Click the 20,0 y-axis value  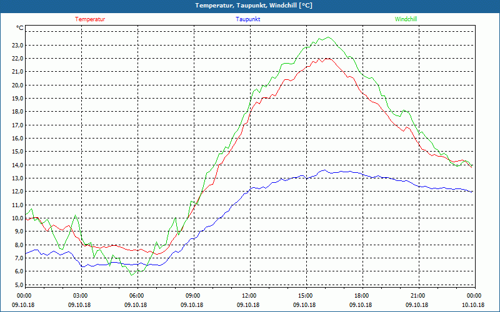[x=17, y=85]
